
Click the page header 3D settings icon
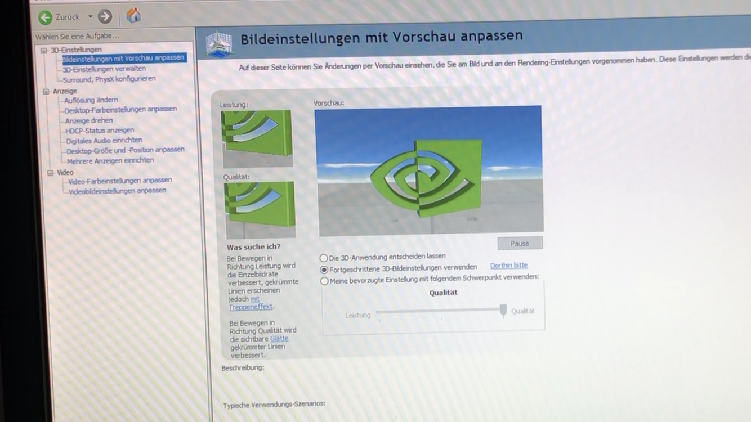[x=220, y=44]
